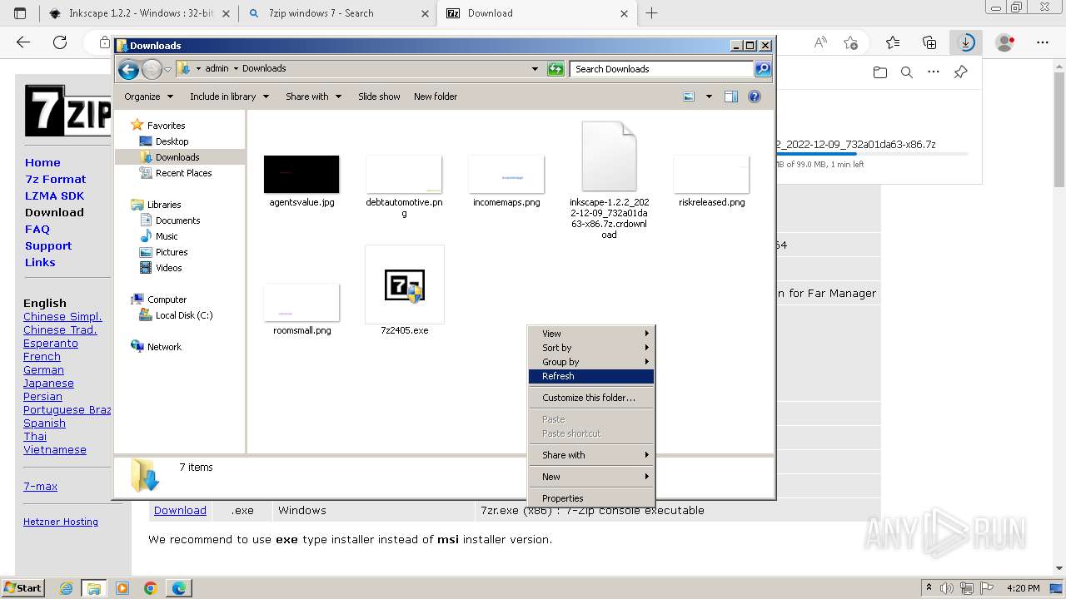The height and width of the screenshot is (599, 1066).
Task: Click the Edge profile avatar icon
Action: coord(1005,42)
